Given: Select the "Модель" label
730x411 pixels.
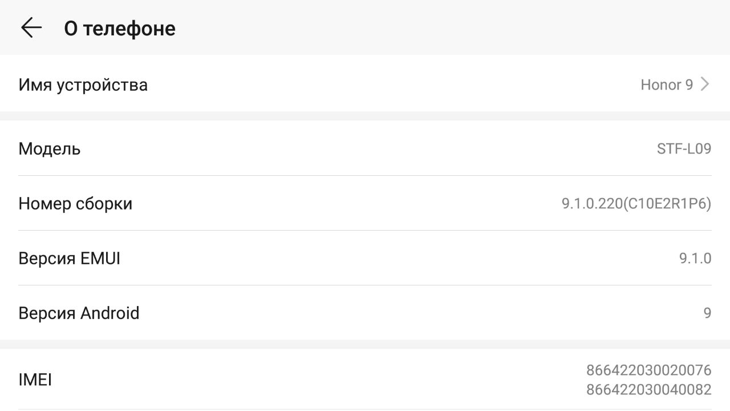Looking at the screenshot, I should tap(50, 148).
